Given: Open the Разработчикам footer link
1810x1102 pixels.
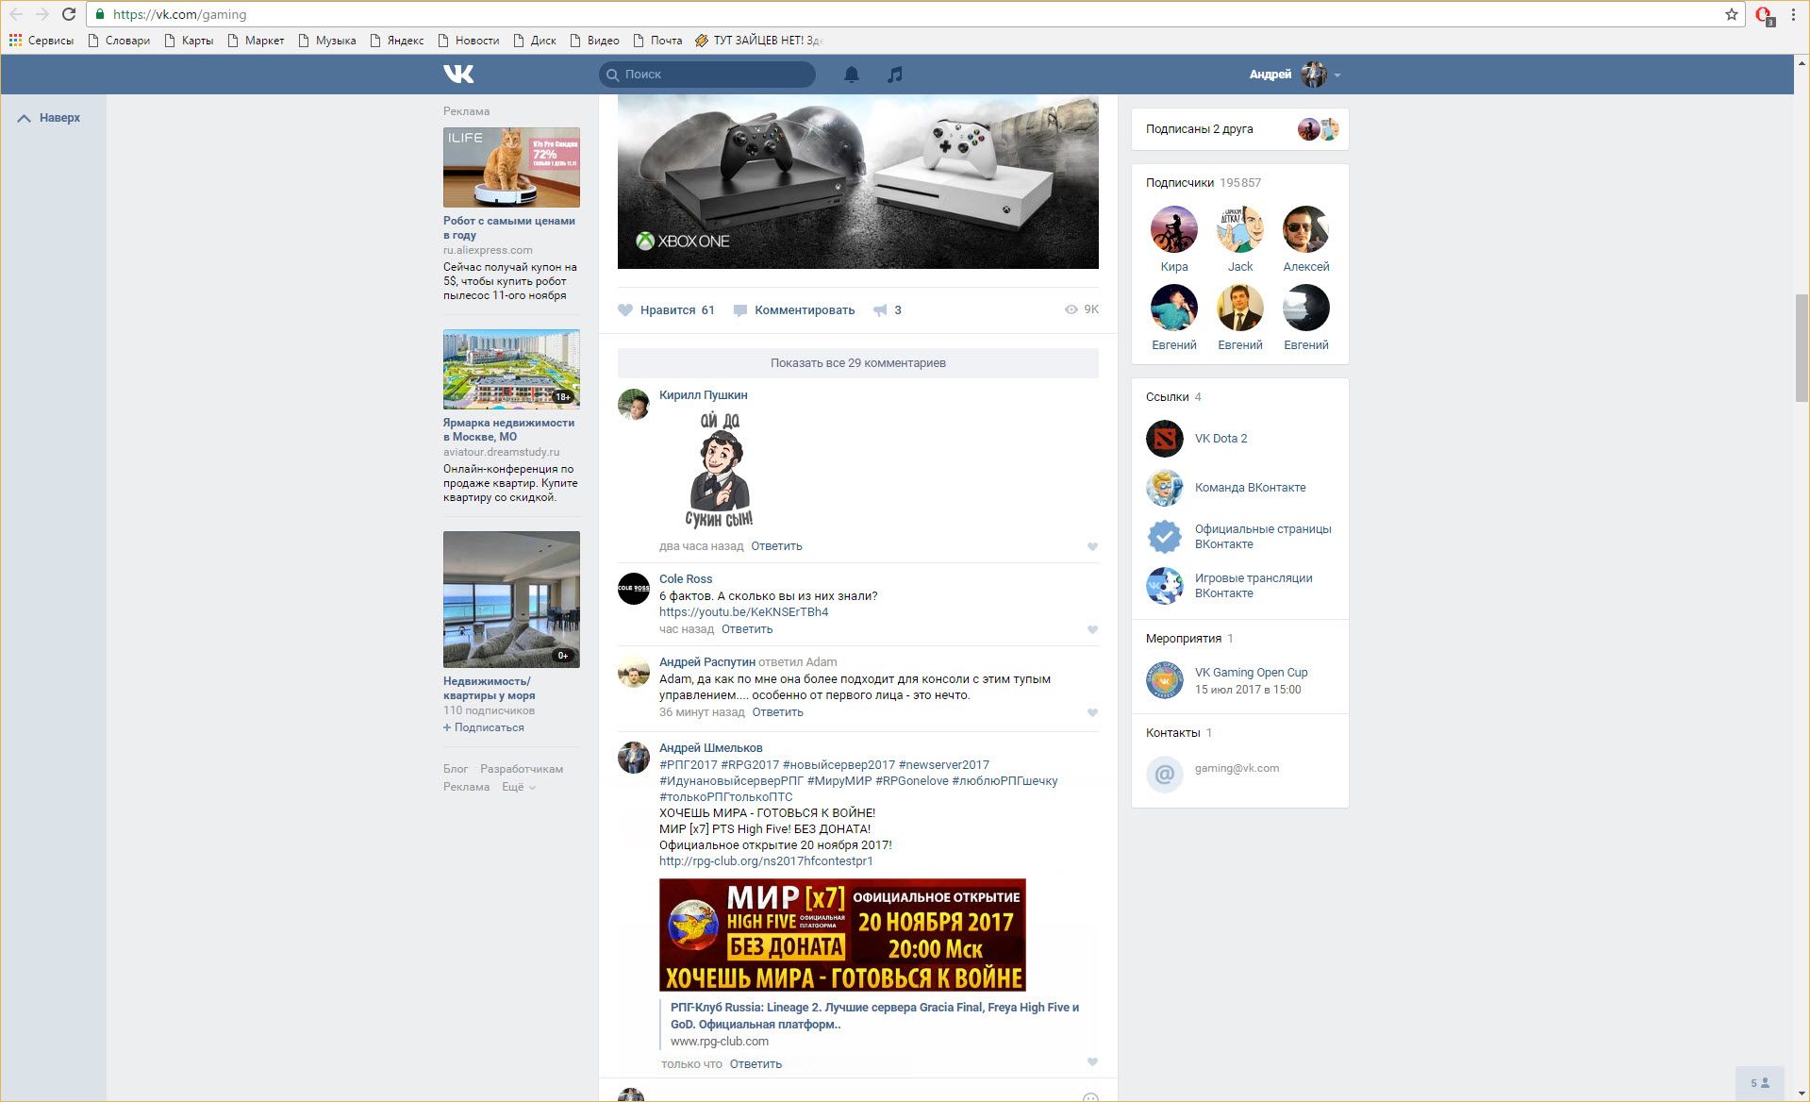Looking at the screenshot, I should 522,769.
